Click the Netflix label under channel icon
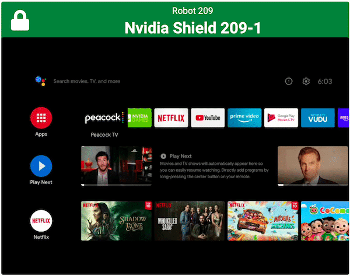This screenshot has width=350, height=276. (41, 237)
